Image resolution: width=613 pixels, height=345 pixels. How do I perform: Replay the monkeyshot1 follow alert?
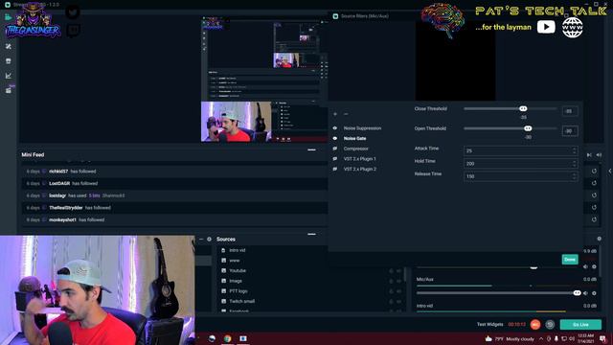(x=594, y=219)
